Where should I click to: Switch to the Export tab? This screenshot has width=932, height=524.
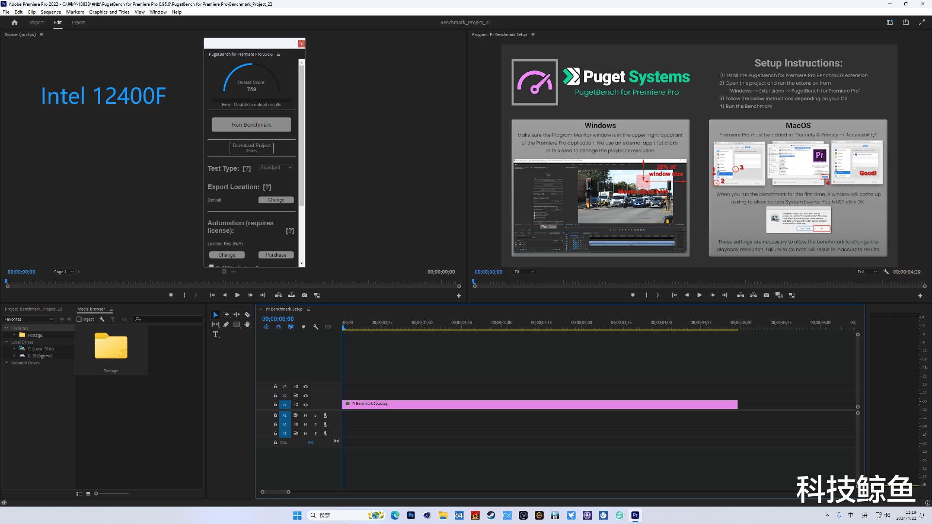click(78, 22)
